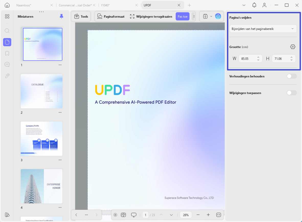Open the options menu for page 3
This screenshot has width=302, height=222.
coord(60,160)
